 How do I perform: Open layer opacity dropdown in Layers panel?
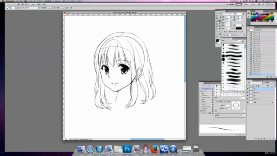[275, 83]
